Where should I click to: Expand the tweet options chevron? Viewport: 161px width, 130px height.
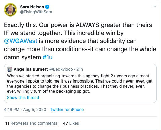click(x=155, y=6)
